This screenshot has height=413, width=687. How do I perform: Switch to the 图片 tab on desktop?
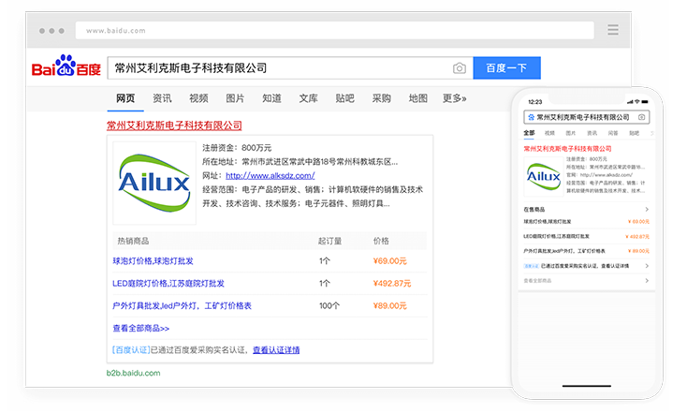coord(235,98)
